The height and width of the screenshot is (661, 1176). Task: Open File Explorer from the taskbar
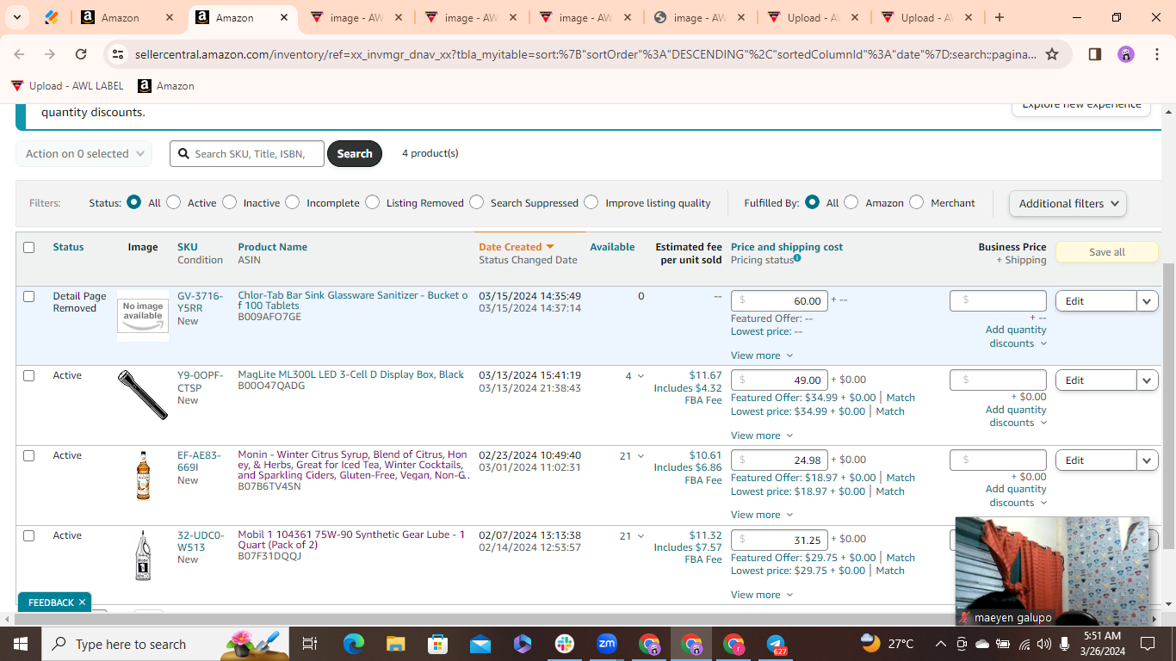point(395,644)
